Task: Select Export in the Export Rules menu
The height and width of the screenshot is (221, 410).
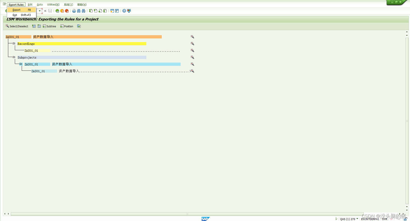Action: click(x=21, y=10)
